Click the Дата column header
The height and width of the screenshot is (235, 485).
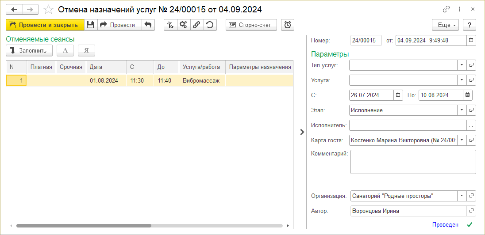(106, 67)
